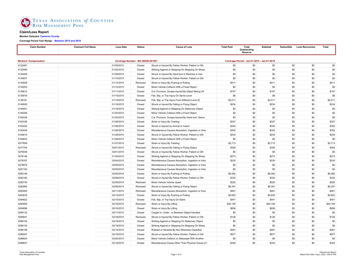Viewport: 353px width, 272px height.
Task: Click footer 'Texas Association of Counties' text
Action: (32, 252)
